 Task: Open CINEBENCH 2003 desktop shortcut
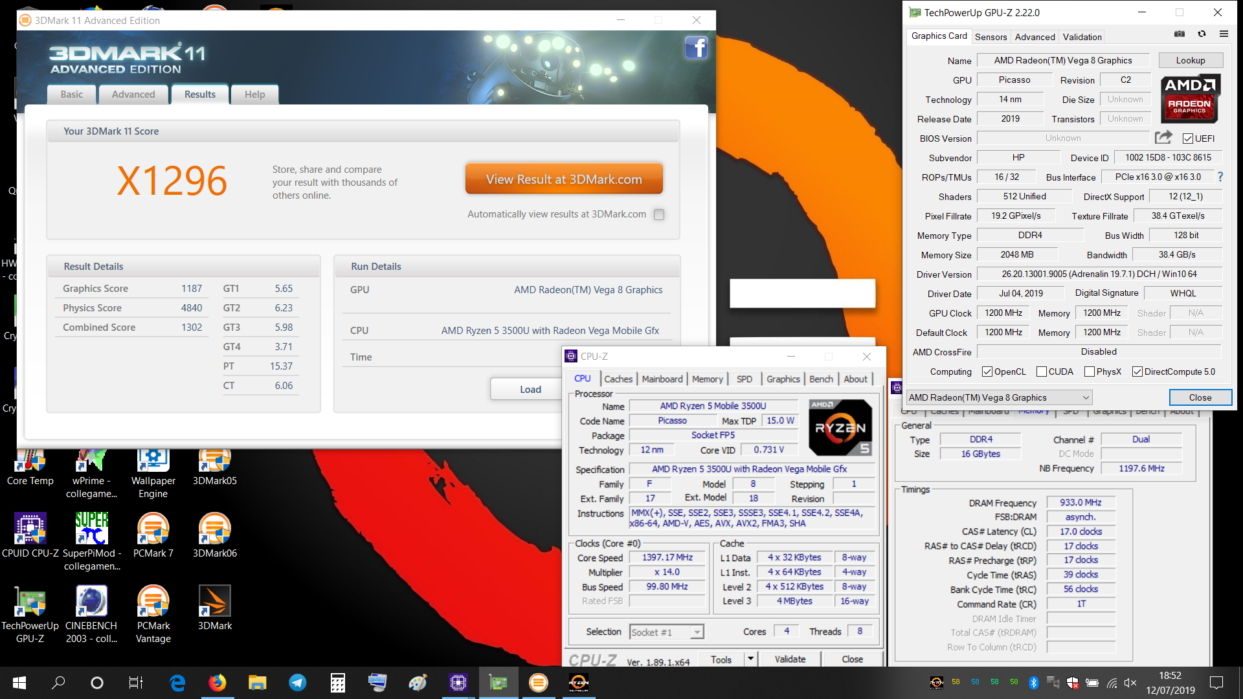pyautogui.click(x=91, y=614)
